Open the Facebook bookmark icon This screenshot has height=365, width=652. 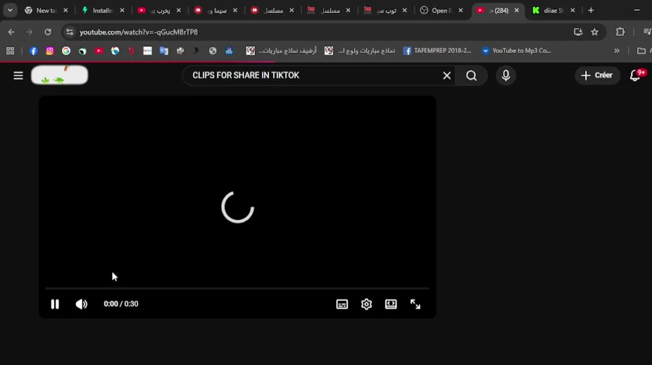pos(34,51)
